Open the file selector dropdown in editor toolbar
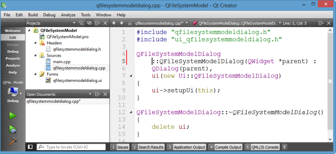 click(x=187, y=23)
